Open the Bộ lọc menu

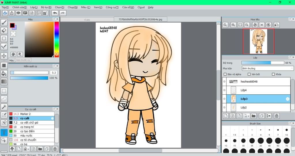pyautogui.click(x=46, y=7)
